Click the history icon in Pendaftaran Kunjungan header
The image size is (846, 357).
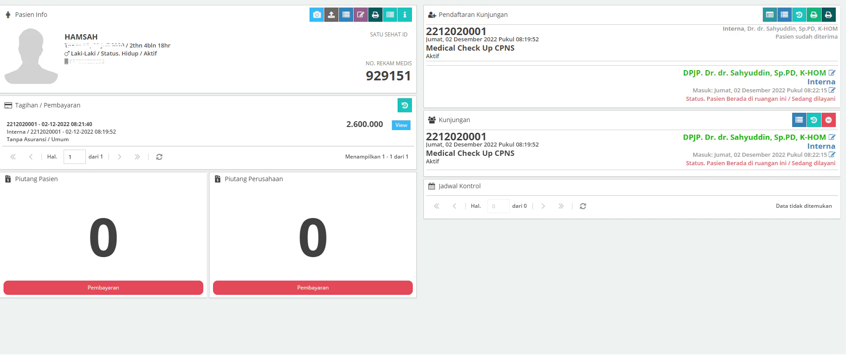tap(799, 15)
